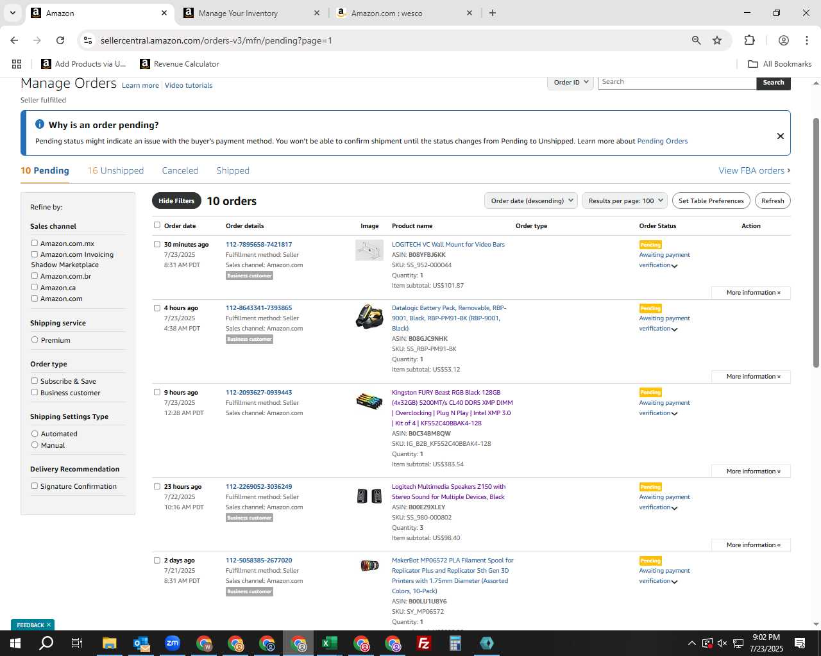This screenshot has width=821, height=656.
Task: Click the Set Table Preferences button
Action: point(711,201)
